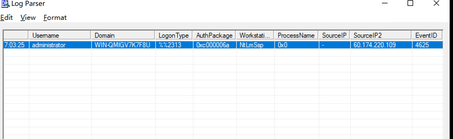
Task: Select the ProcessName column header
Action: tap(296, 35)
